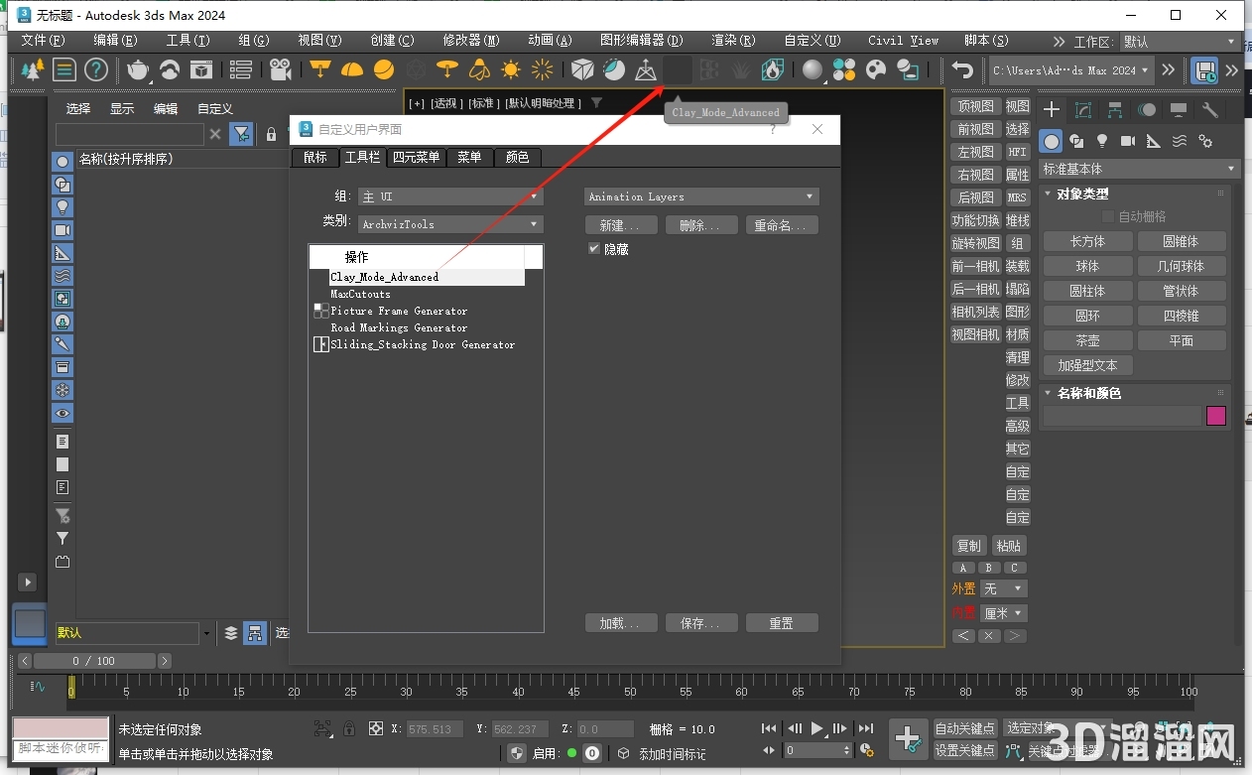Click the undo arrow icon
Viewport: 1252px width, 775px height.
962,69
